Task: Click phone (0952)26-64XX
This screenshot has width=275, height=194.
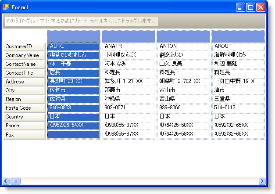Action: tap(74, 126)
